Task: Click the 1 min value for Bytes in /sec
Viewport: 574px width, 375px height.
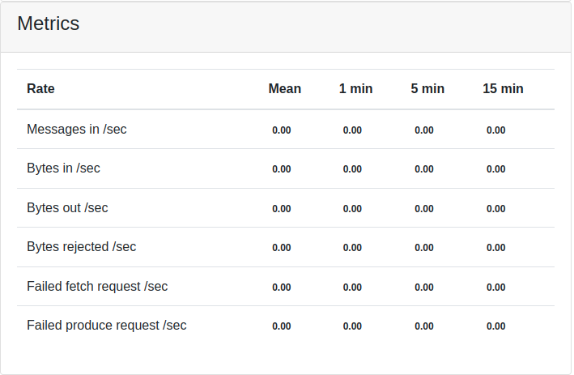Action: point(352,169)
